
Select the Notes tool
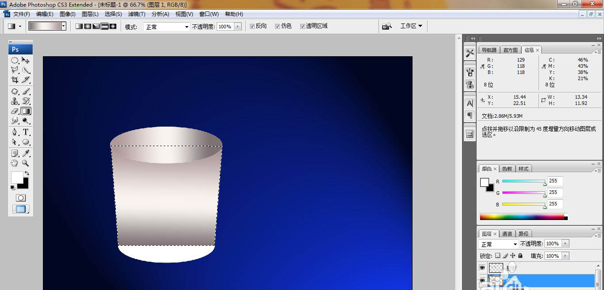pos(15,153)
